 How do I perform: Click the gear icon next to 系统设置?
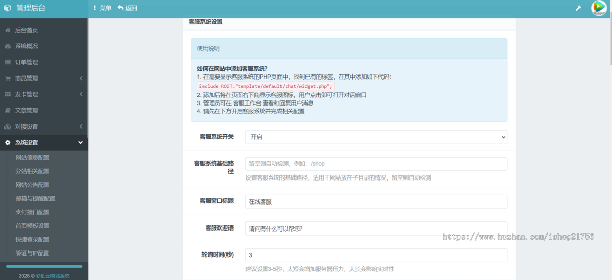coord(8,143)
